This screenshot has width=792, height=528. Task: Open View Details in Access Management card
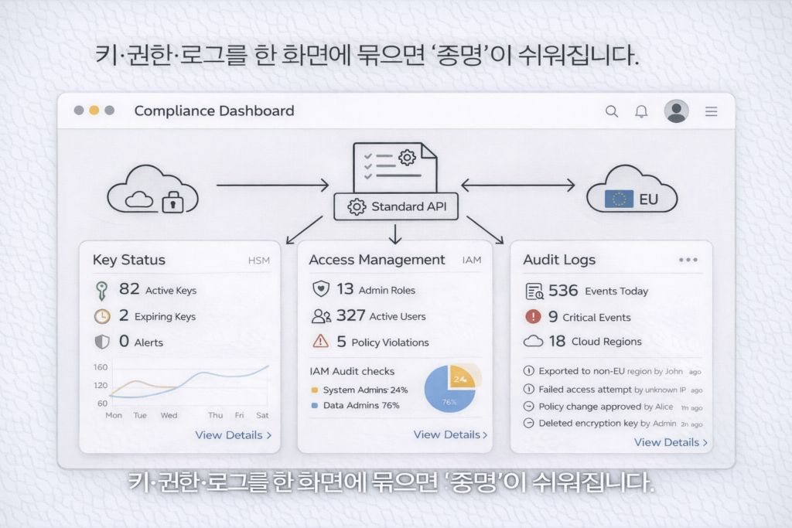coord(451,434)
